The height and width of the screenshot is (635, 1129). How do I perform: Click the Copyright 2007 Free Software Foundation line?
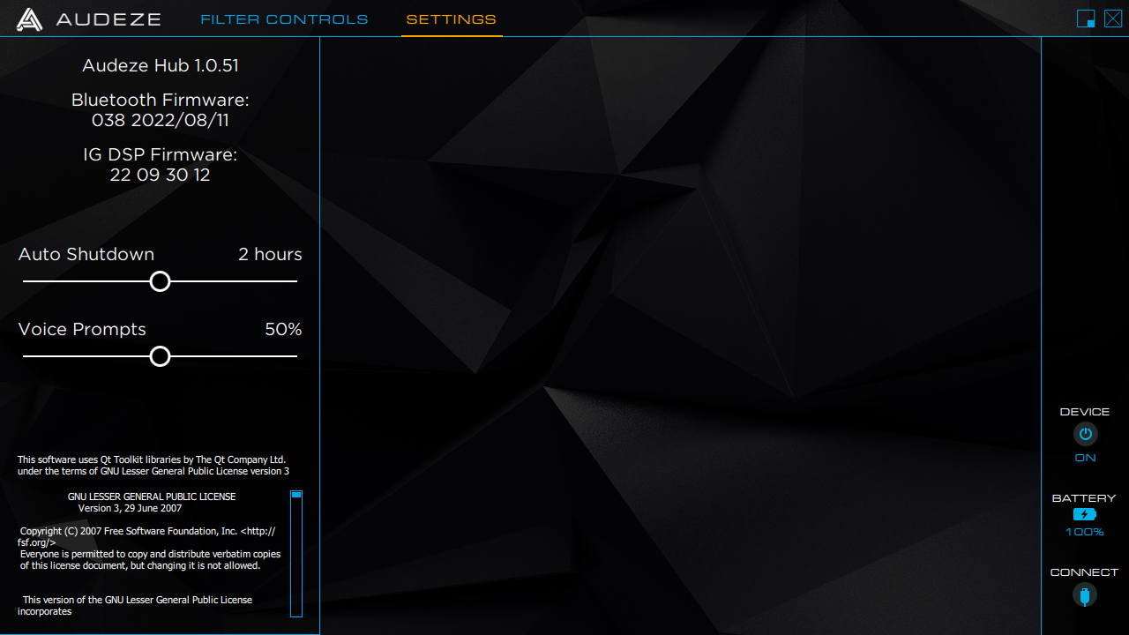[146, 536]
